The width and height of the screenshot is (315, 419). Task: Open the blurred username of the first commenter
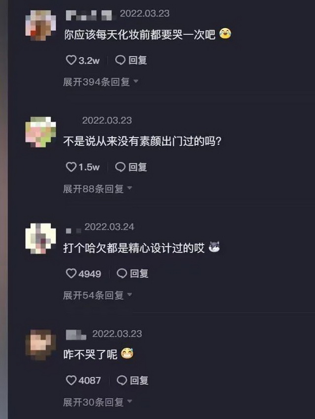coord(91,15)
